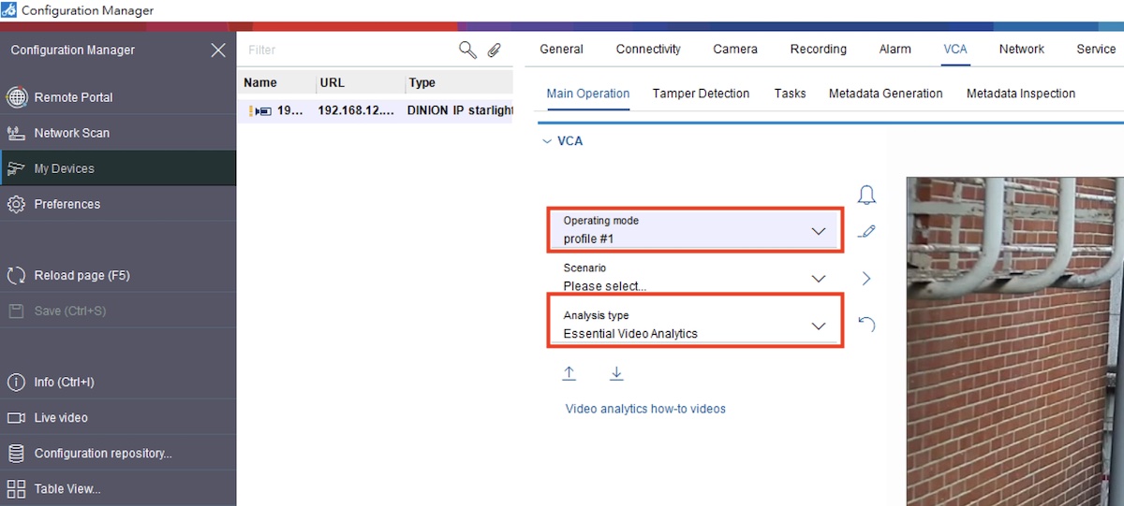Open Video analytics how-to videos link
Image resolution: width=1124 pixels, height=506 pixels.
(645, 409)
